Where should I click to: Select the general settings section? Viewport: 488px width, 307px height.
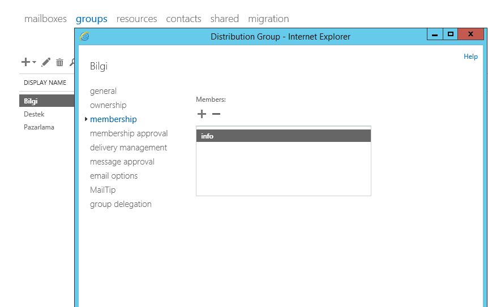point(103,91)
